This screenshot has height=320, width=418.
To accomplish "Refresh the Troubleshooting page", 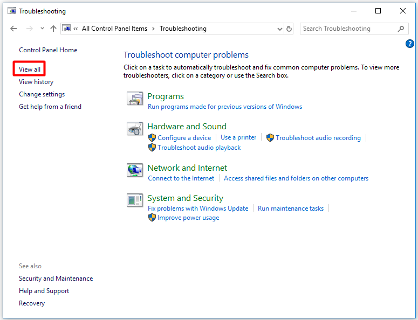I will [289, 29].
